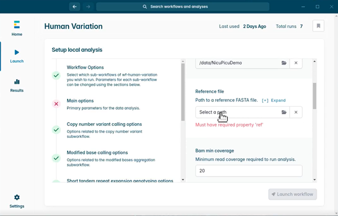338x216 pixels.
Task: Click the 'Must have required property' error text
Action: 229,125
